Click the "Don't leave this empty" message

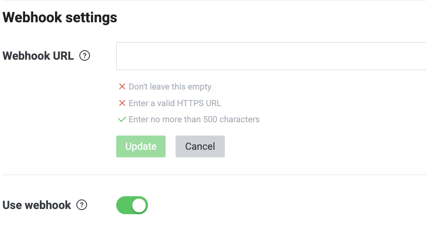click(170, 87)
